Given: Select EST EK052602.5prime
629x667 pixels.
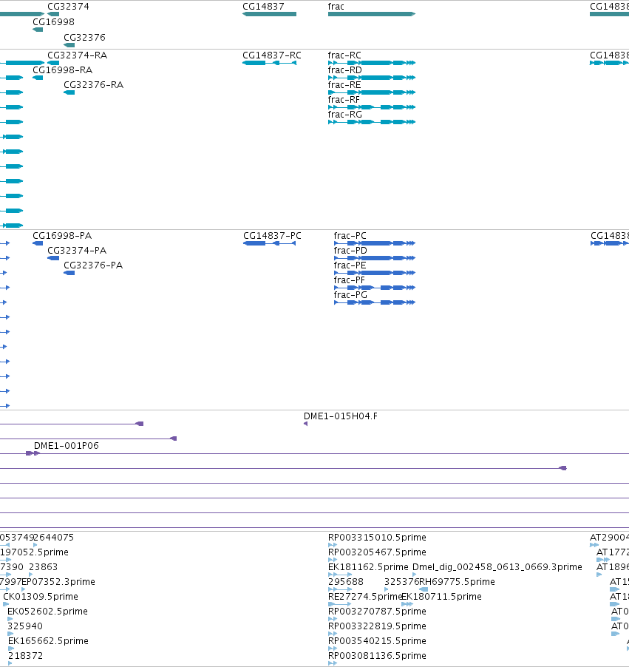Looking at the screenshot, I should pyautogui.click(x=10, y=619).
